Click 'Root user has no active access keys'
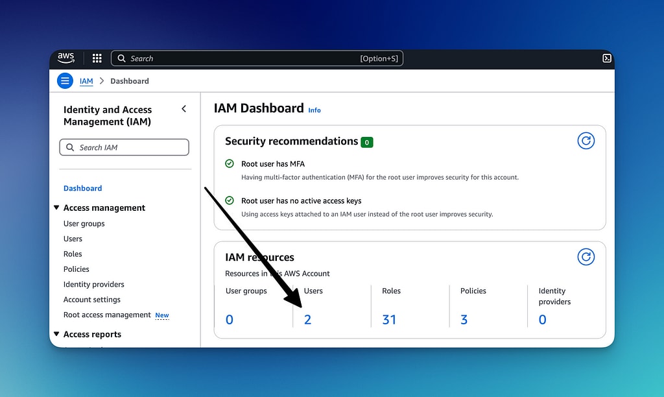664x397 pixels. point(302,201)
